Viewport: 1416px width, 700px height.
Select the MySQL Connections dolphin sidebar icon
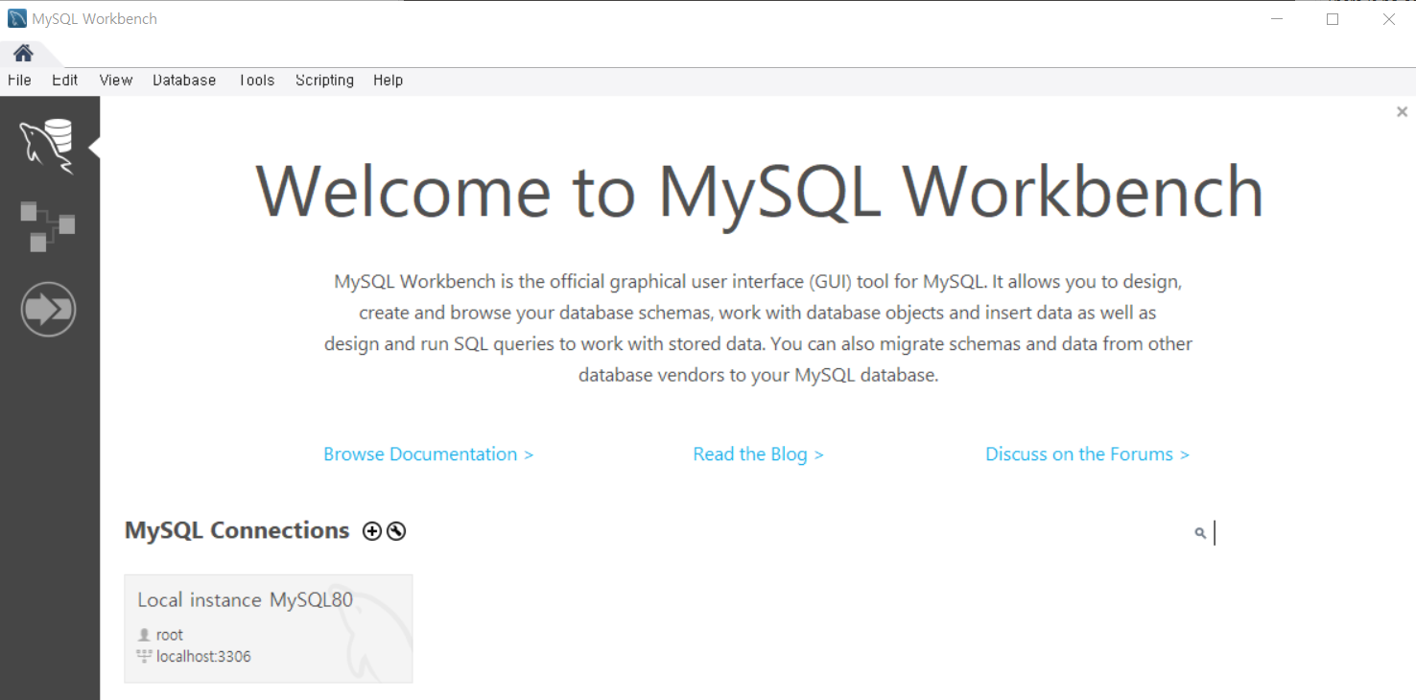pyautogui.click(x=47, y=148)
